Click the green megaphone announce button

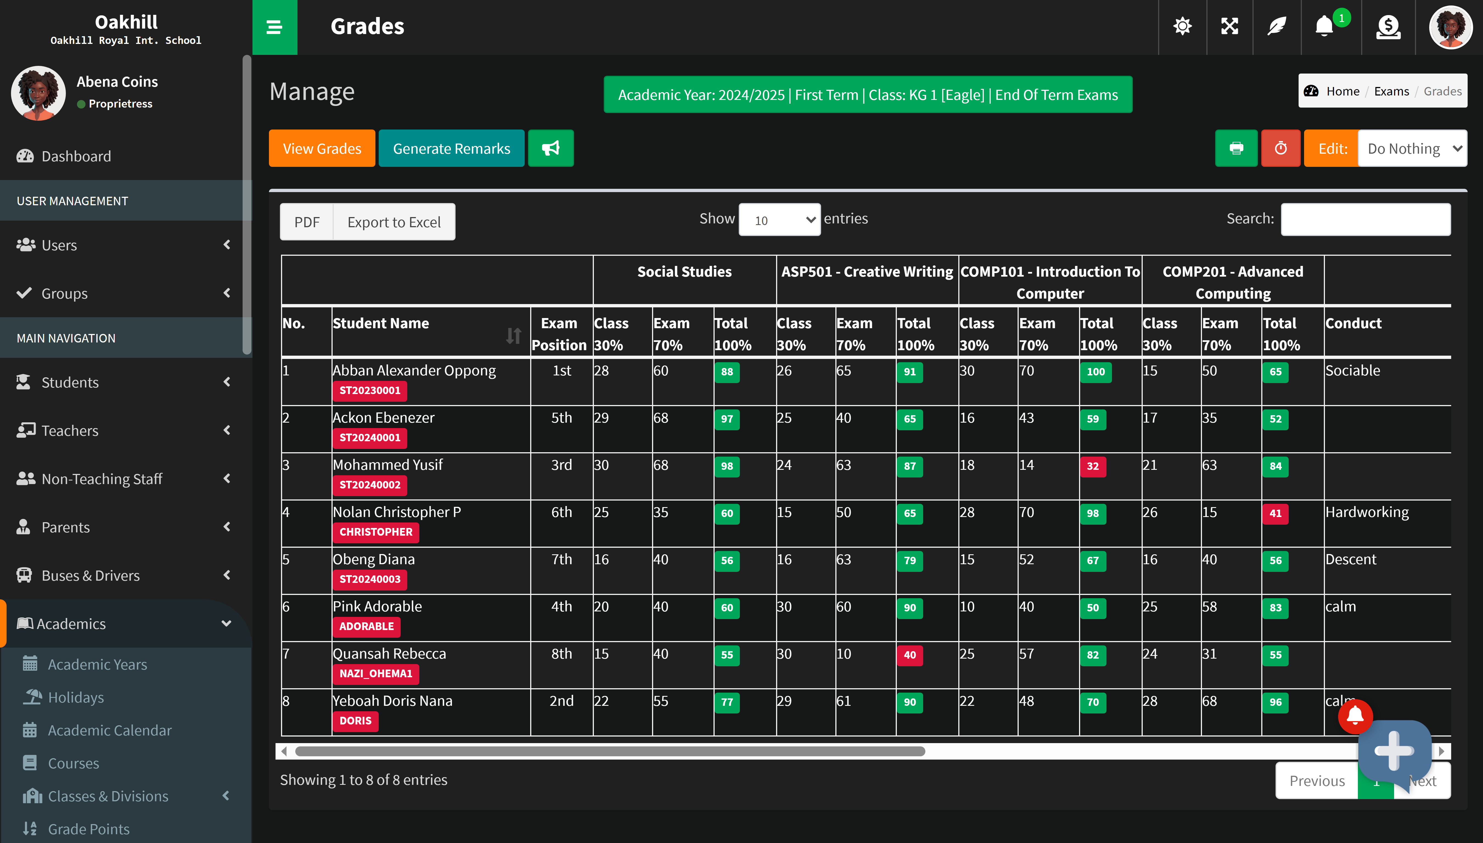pyautogui.click(x=550, y=148)
